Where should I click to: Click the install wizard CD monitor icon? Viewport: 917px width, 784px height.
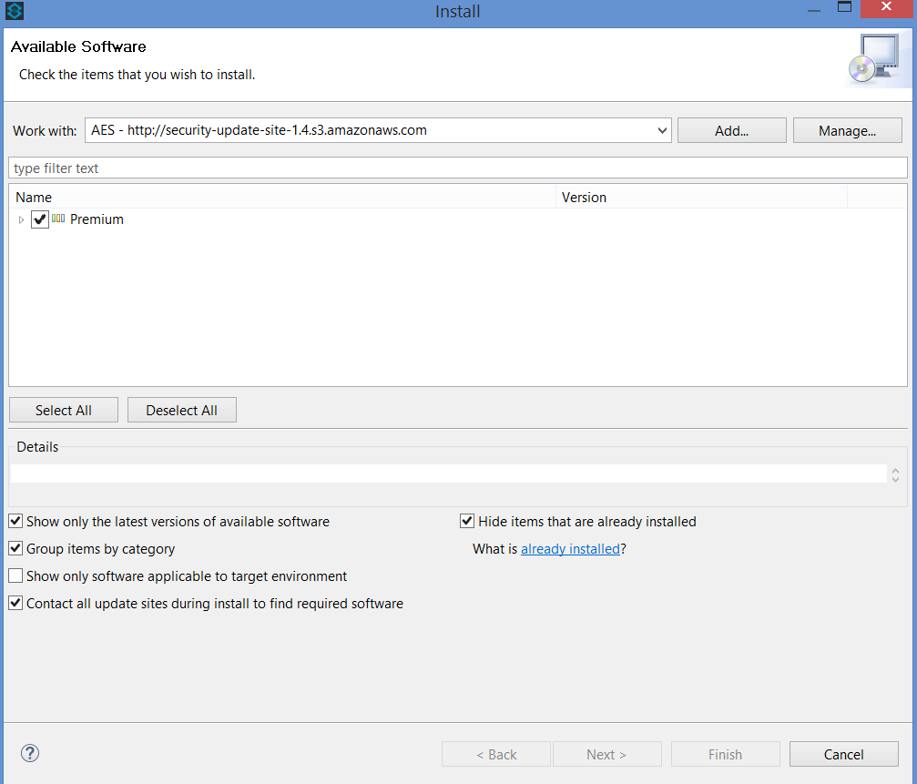pos(872,61)
